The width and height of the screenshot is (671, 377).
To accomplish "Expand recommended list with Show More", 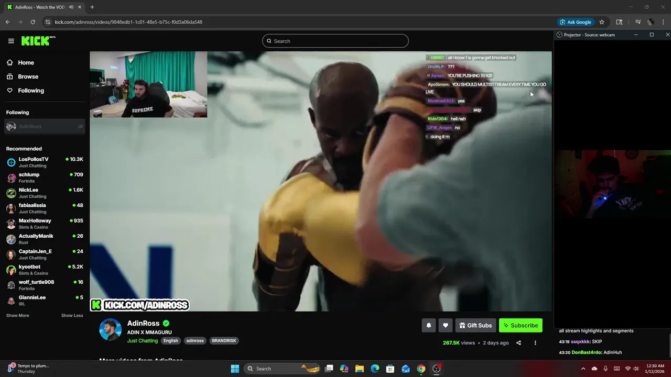I will point(17,316).
